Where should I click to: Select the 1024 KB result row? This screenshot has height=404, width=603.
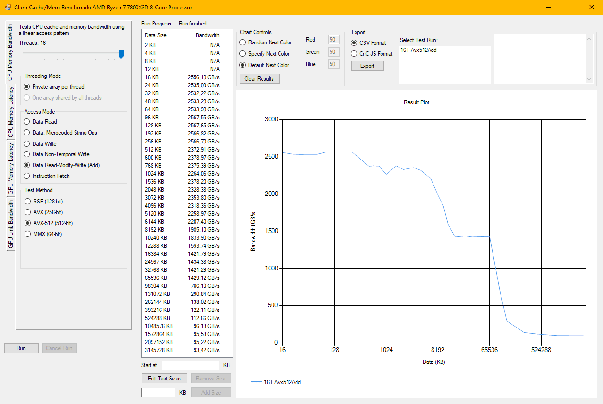182,173
